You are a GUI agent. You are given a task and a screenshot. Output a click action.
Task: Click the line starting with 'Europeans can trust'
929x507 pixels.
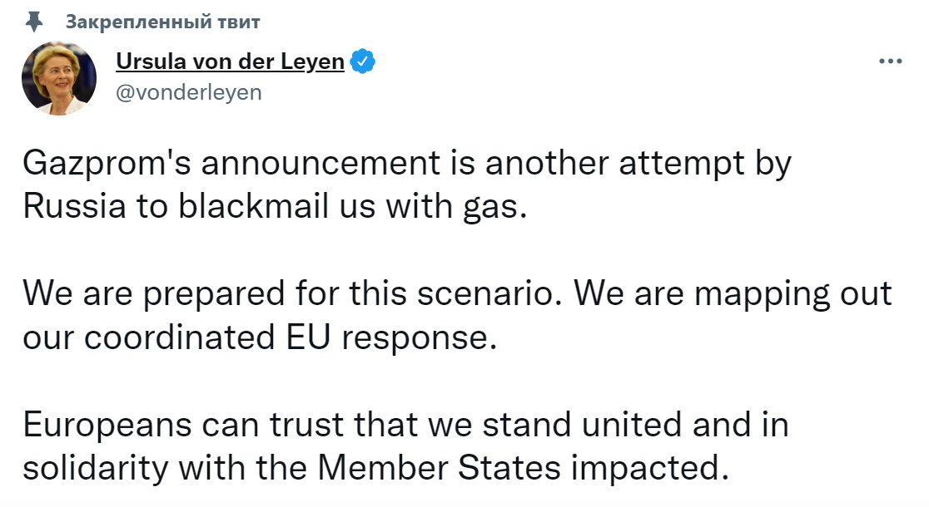(x=406, y=426)
